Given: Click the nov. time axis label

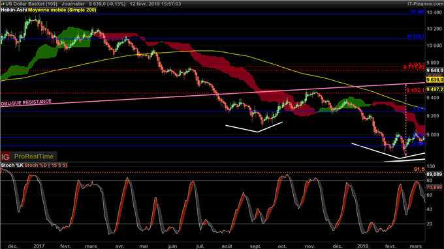Looking at the screenshot, I should (310, 246).
